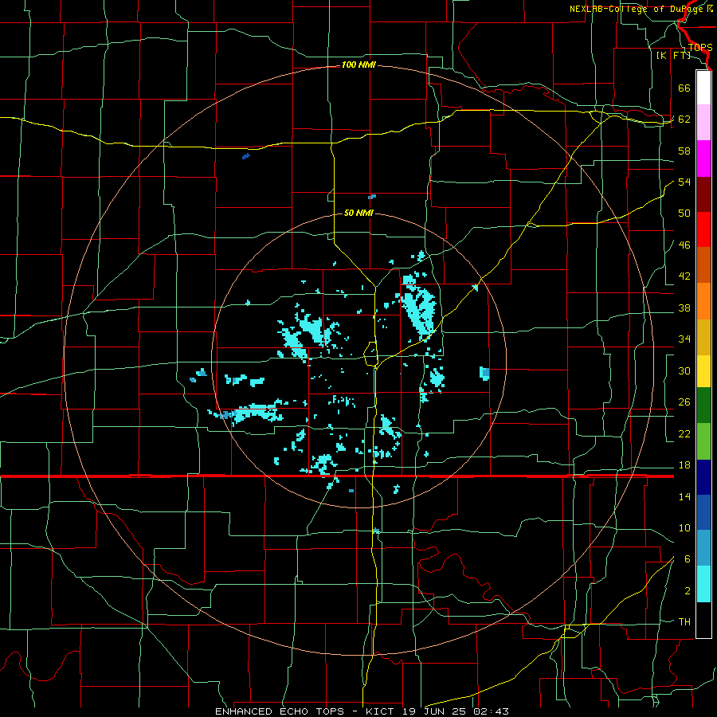
Task: Click the '22' legend value
Action: click(x=684, y=433)
